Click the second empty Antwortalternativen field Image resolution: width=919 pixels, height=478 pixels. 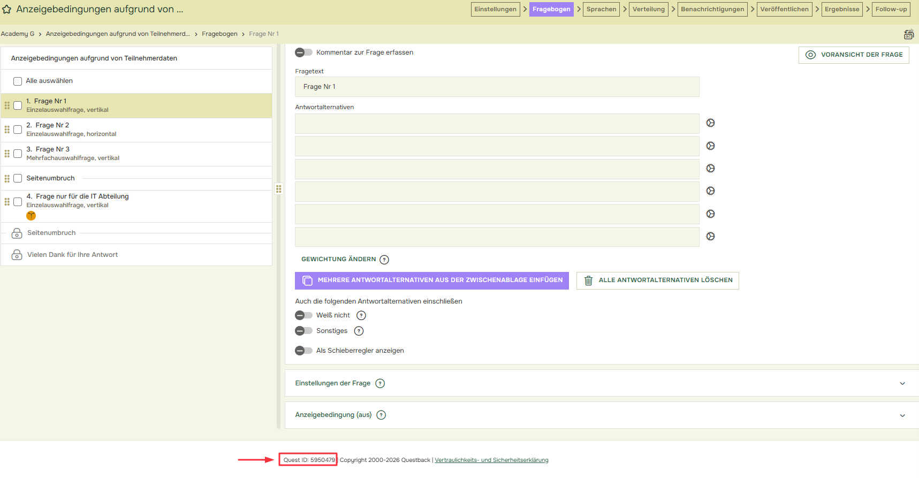(x=497, y=146)
